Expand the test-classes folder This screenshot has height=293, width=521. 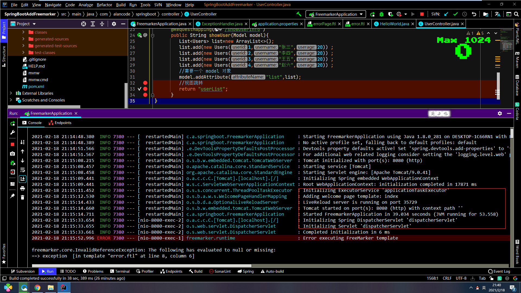point(23,52)
